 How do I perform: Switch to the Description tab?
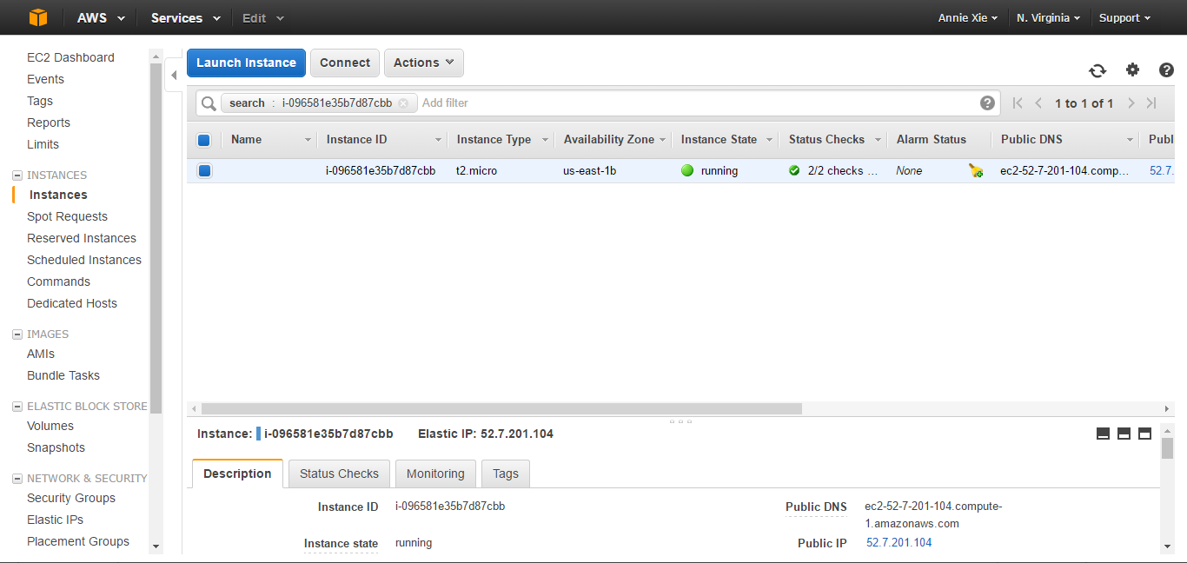(237, 474)
